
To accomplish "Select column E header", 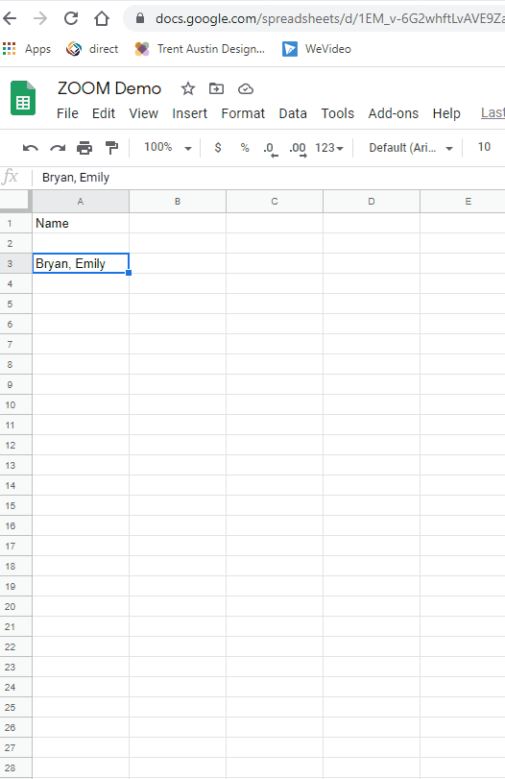I will click(463, 201).
